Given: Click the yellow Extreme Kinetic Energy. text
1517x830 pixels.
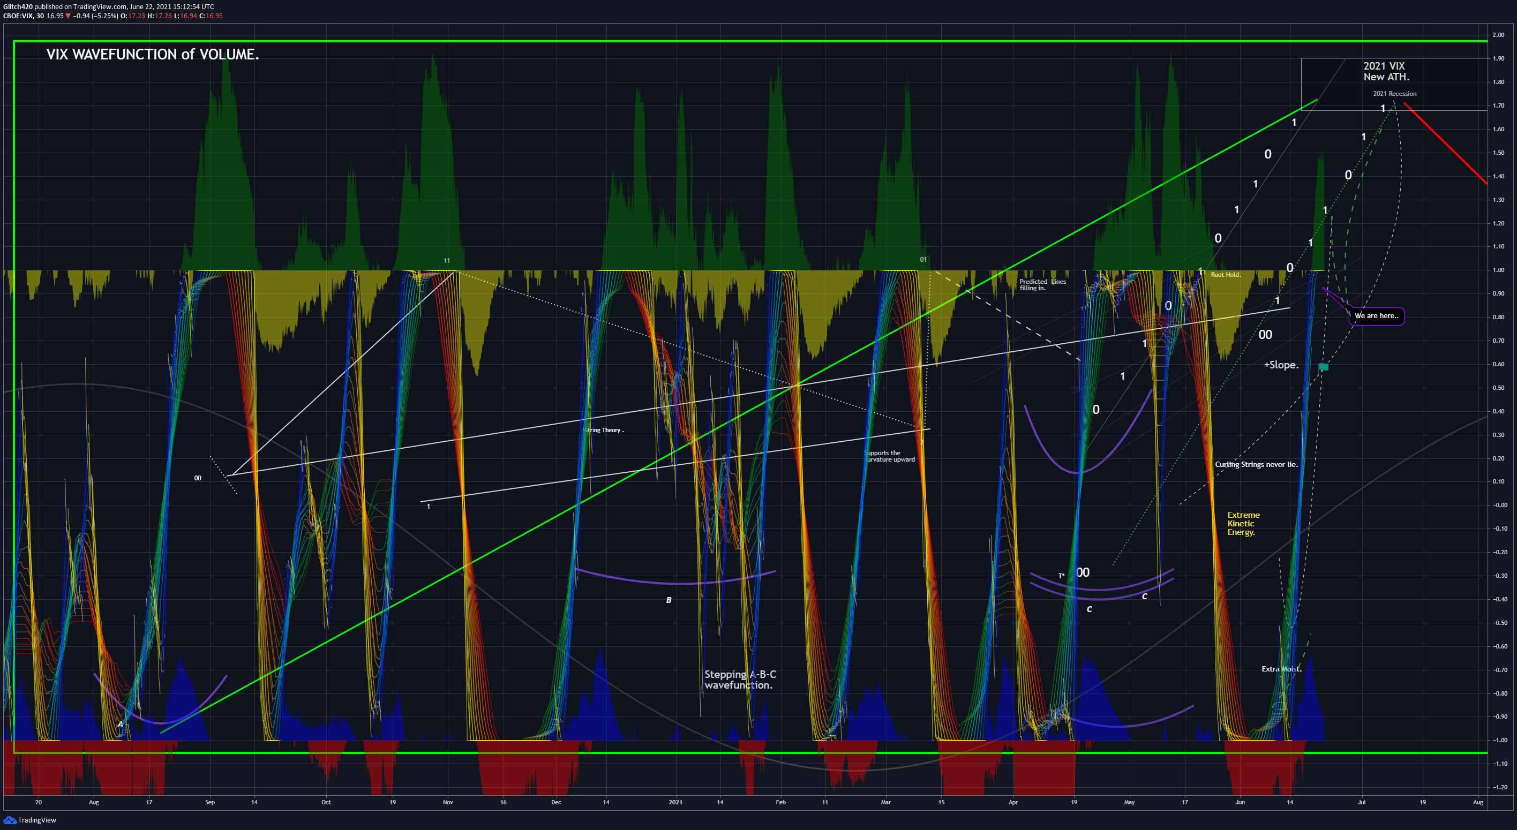Looking at the screenshot, I should [1243, 523].
